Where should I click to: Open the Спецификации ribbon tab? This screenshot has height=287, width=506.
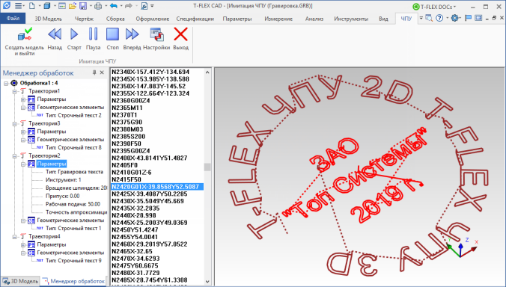coord(195,19)
